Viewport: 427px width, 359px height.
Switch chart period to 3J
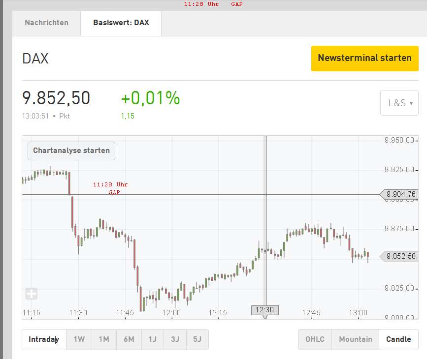click(175, 339)
